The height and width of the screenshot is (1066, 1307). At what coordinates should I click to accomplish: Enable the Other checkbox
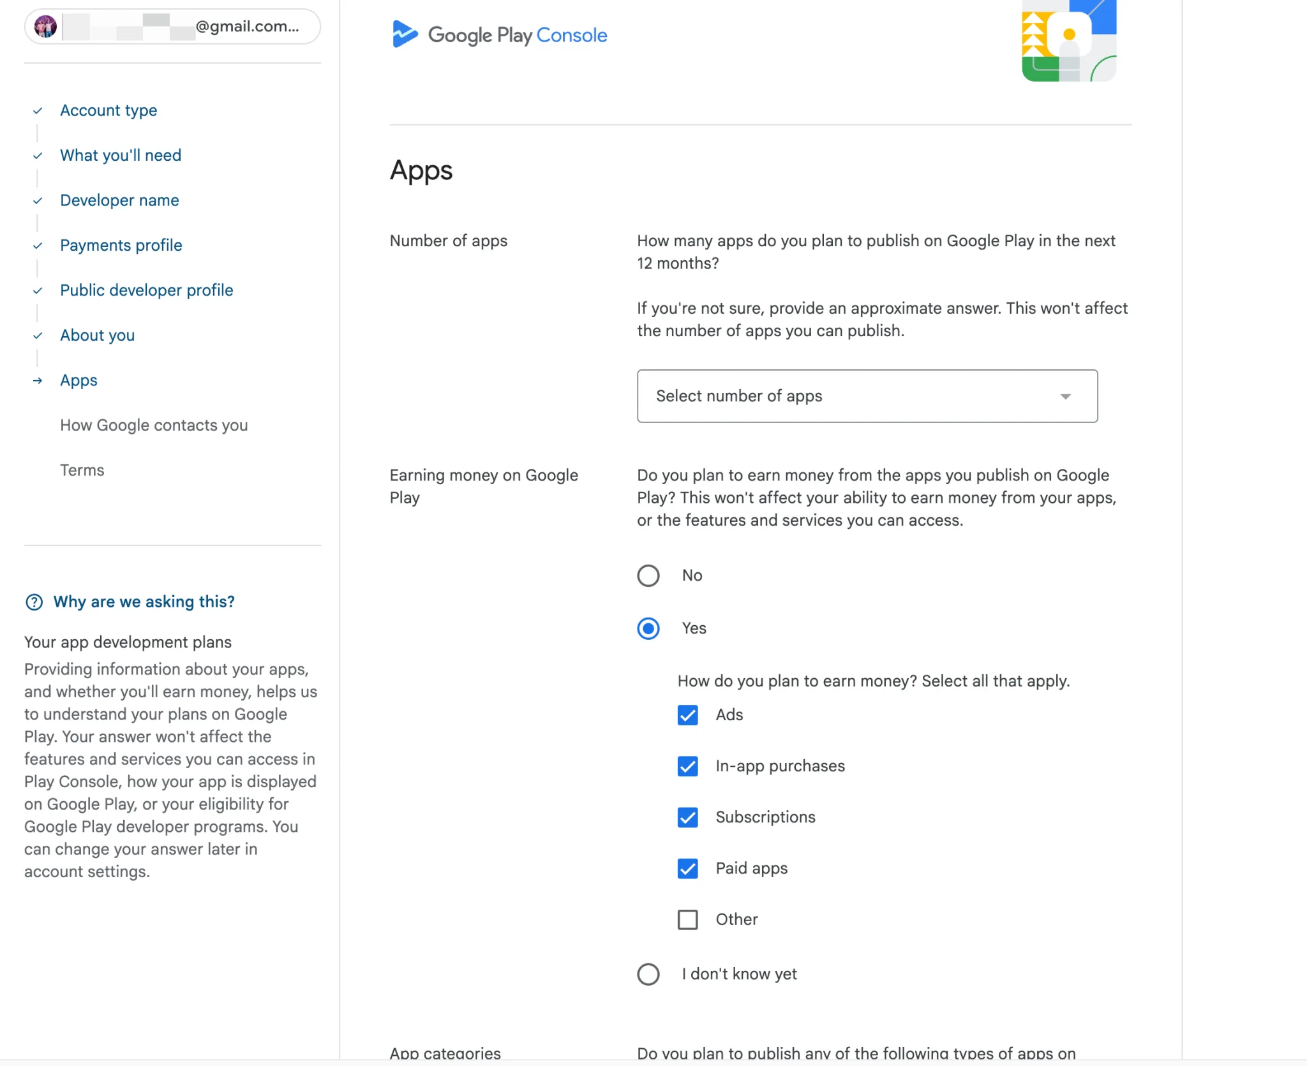pyautogui.click(x=687, y=919)
